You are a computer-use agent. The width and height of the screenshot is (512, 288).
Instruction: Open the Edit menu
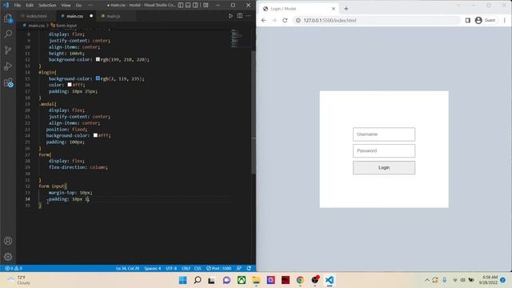[30, 6]
